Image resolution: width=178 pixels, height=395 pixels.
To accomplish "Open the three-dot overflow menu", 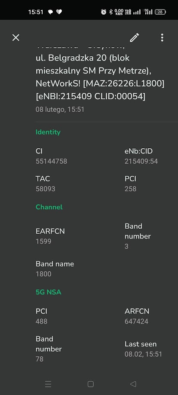I will [162, 37].
